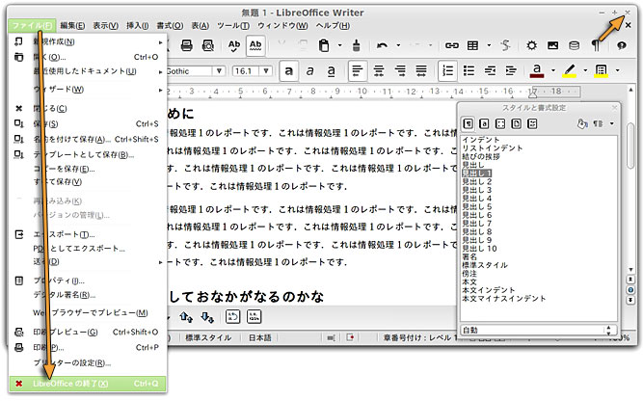Click the paste clipboard icon
The width and height of the screenshot is (643, 401).
pos(324,45)
